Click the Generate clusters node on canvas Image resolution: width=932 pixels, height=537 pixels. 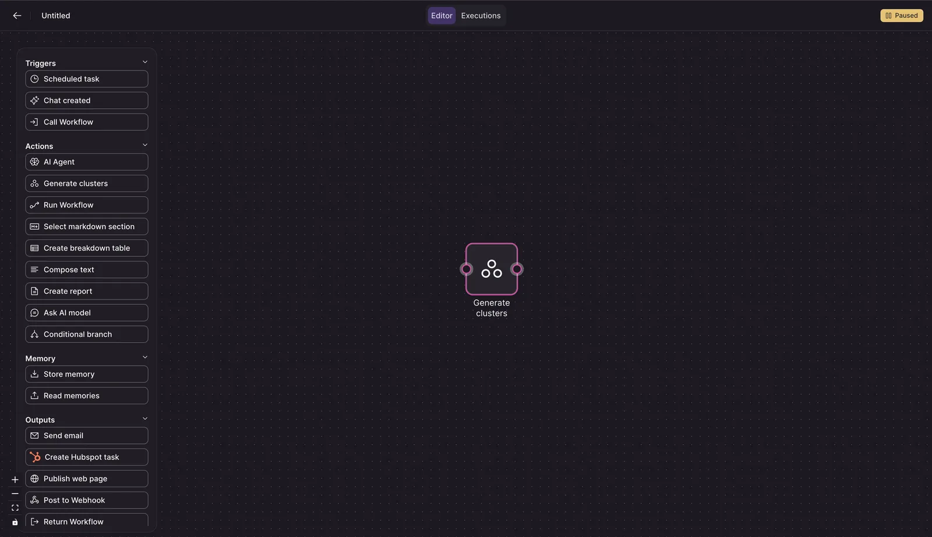(492, 269)
